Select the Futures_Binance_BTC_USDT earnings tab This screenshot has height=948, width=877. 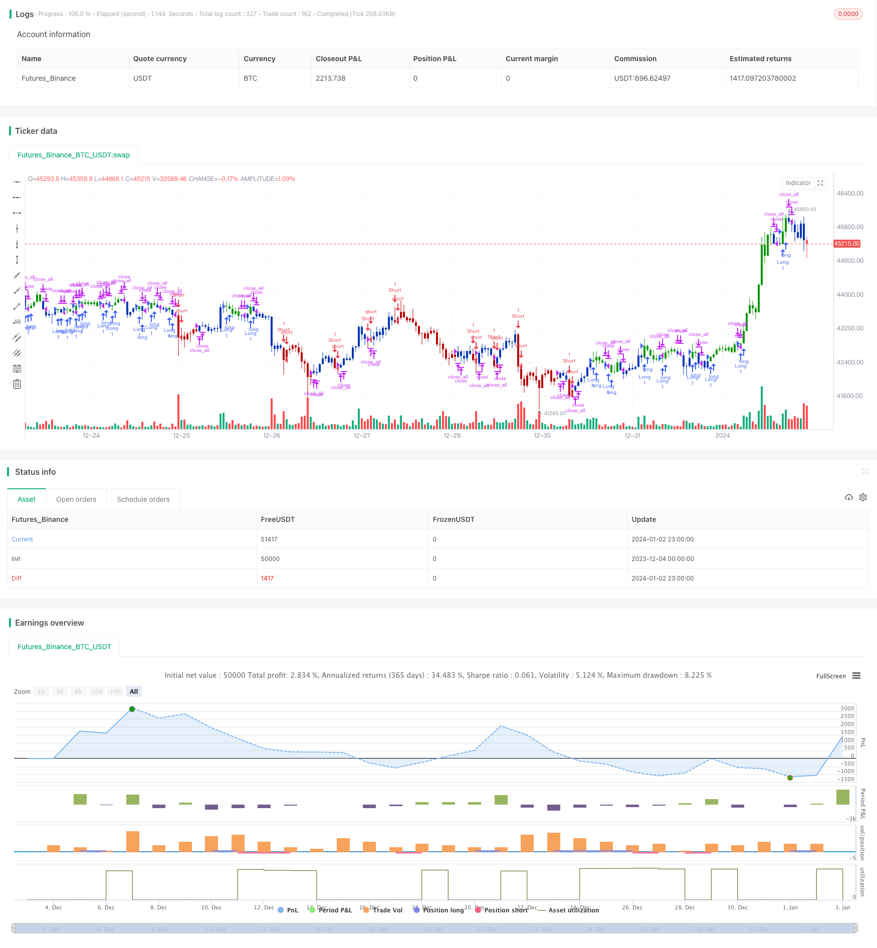[65, 647]
